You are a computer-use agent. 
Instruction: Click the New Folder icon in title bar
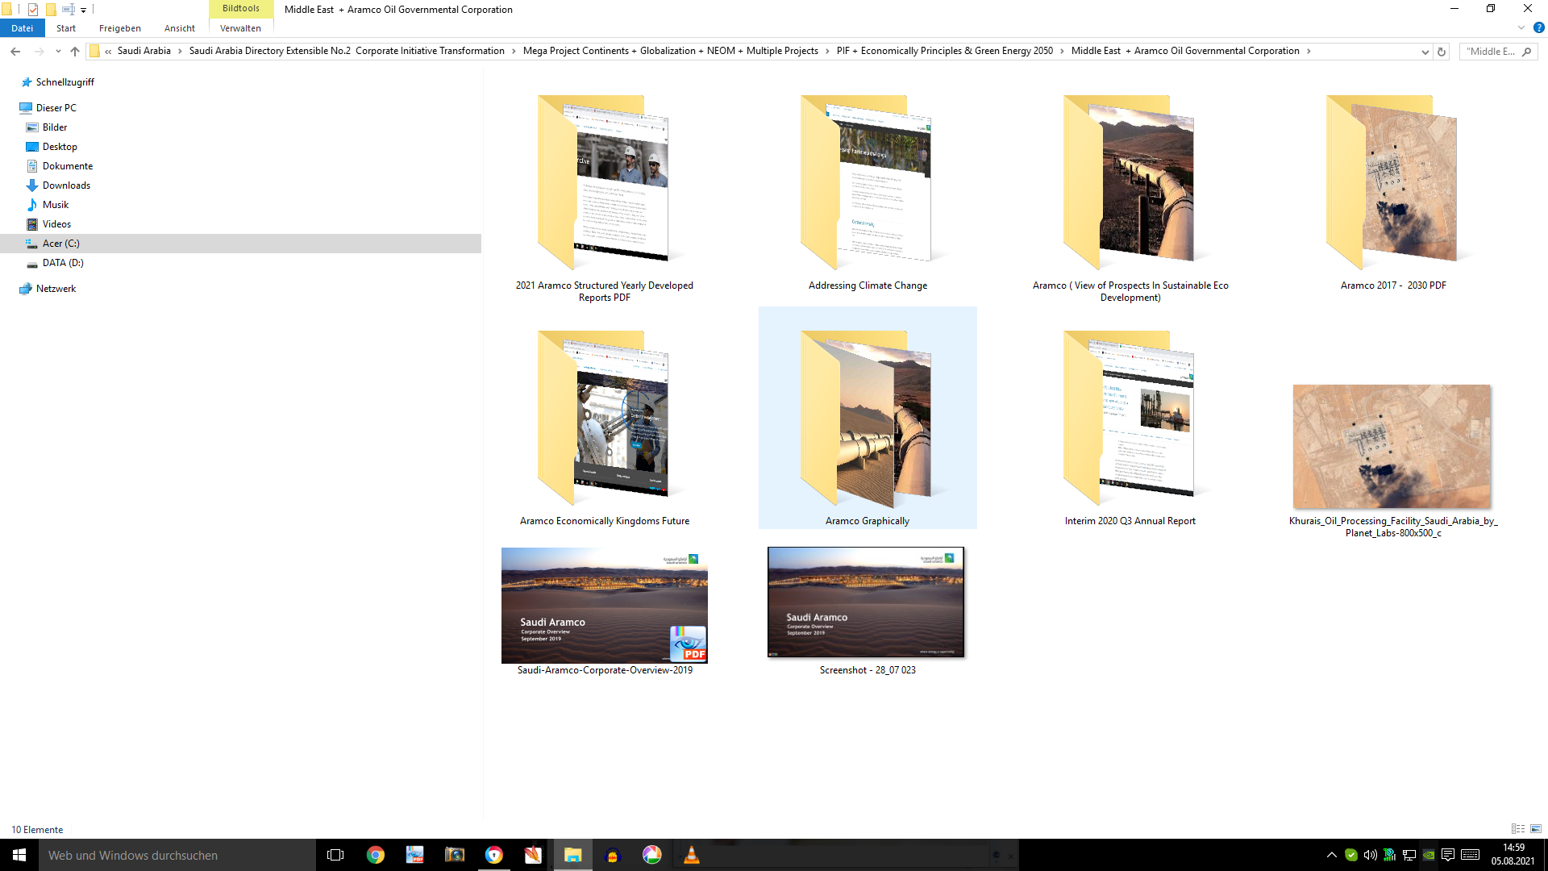(x=51, y=10)
